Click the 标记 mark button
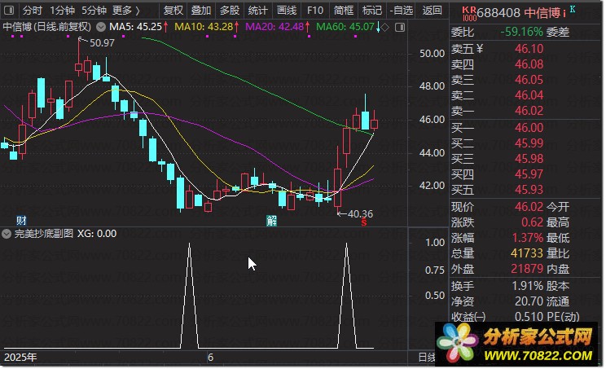The width and height of the screenshot is (606, 369). click(x=372, y=11)
